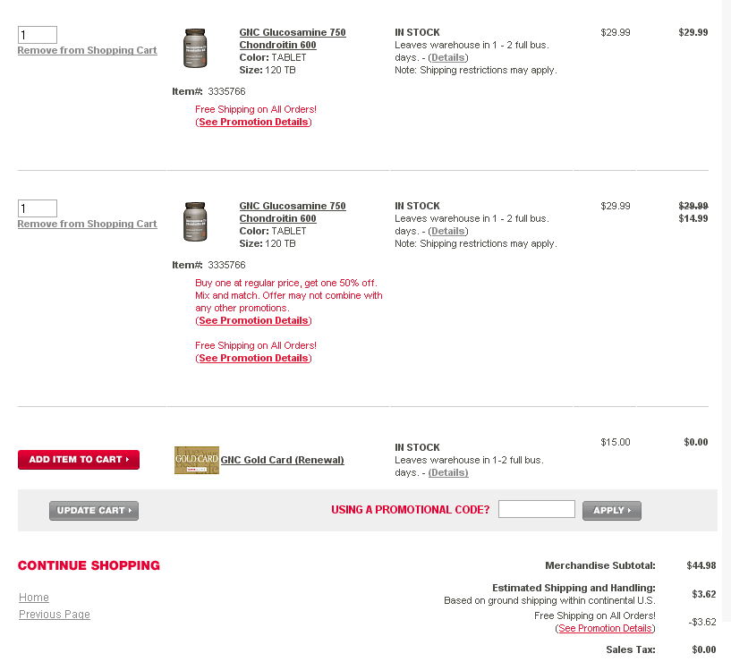The image size is (731, 662).
Task: Go to Home under Continue Shopping
Action: coord(34,598)
